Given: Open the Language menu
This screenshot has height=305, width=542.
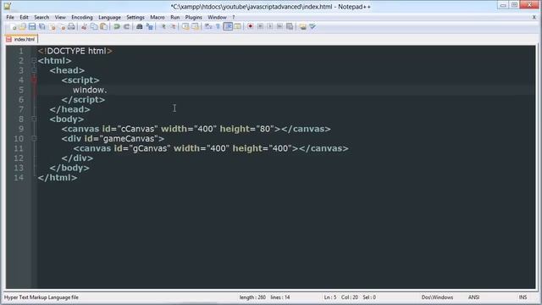Looking at the screenshot, I should click(109, 17).
